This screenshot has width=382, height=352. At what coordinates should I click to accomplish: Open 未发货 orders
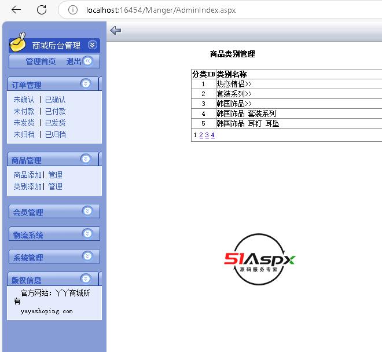click(x=24, y=123)
